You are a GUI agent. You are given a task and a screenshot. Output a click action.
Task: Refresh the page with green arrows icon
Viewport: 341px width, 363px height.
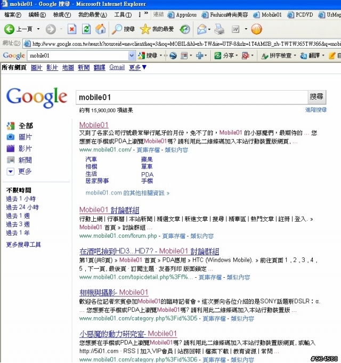(86, 29)
